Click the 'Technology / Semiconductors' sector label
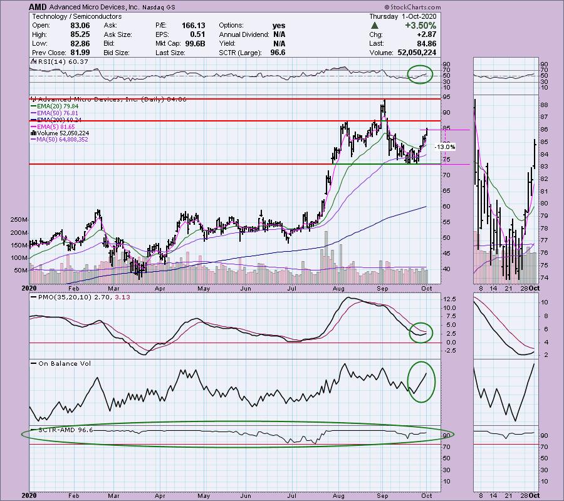Viewport: 564px width, 501px height. (x=77, y=16)
